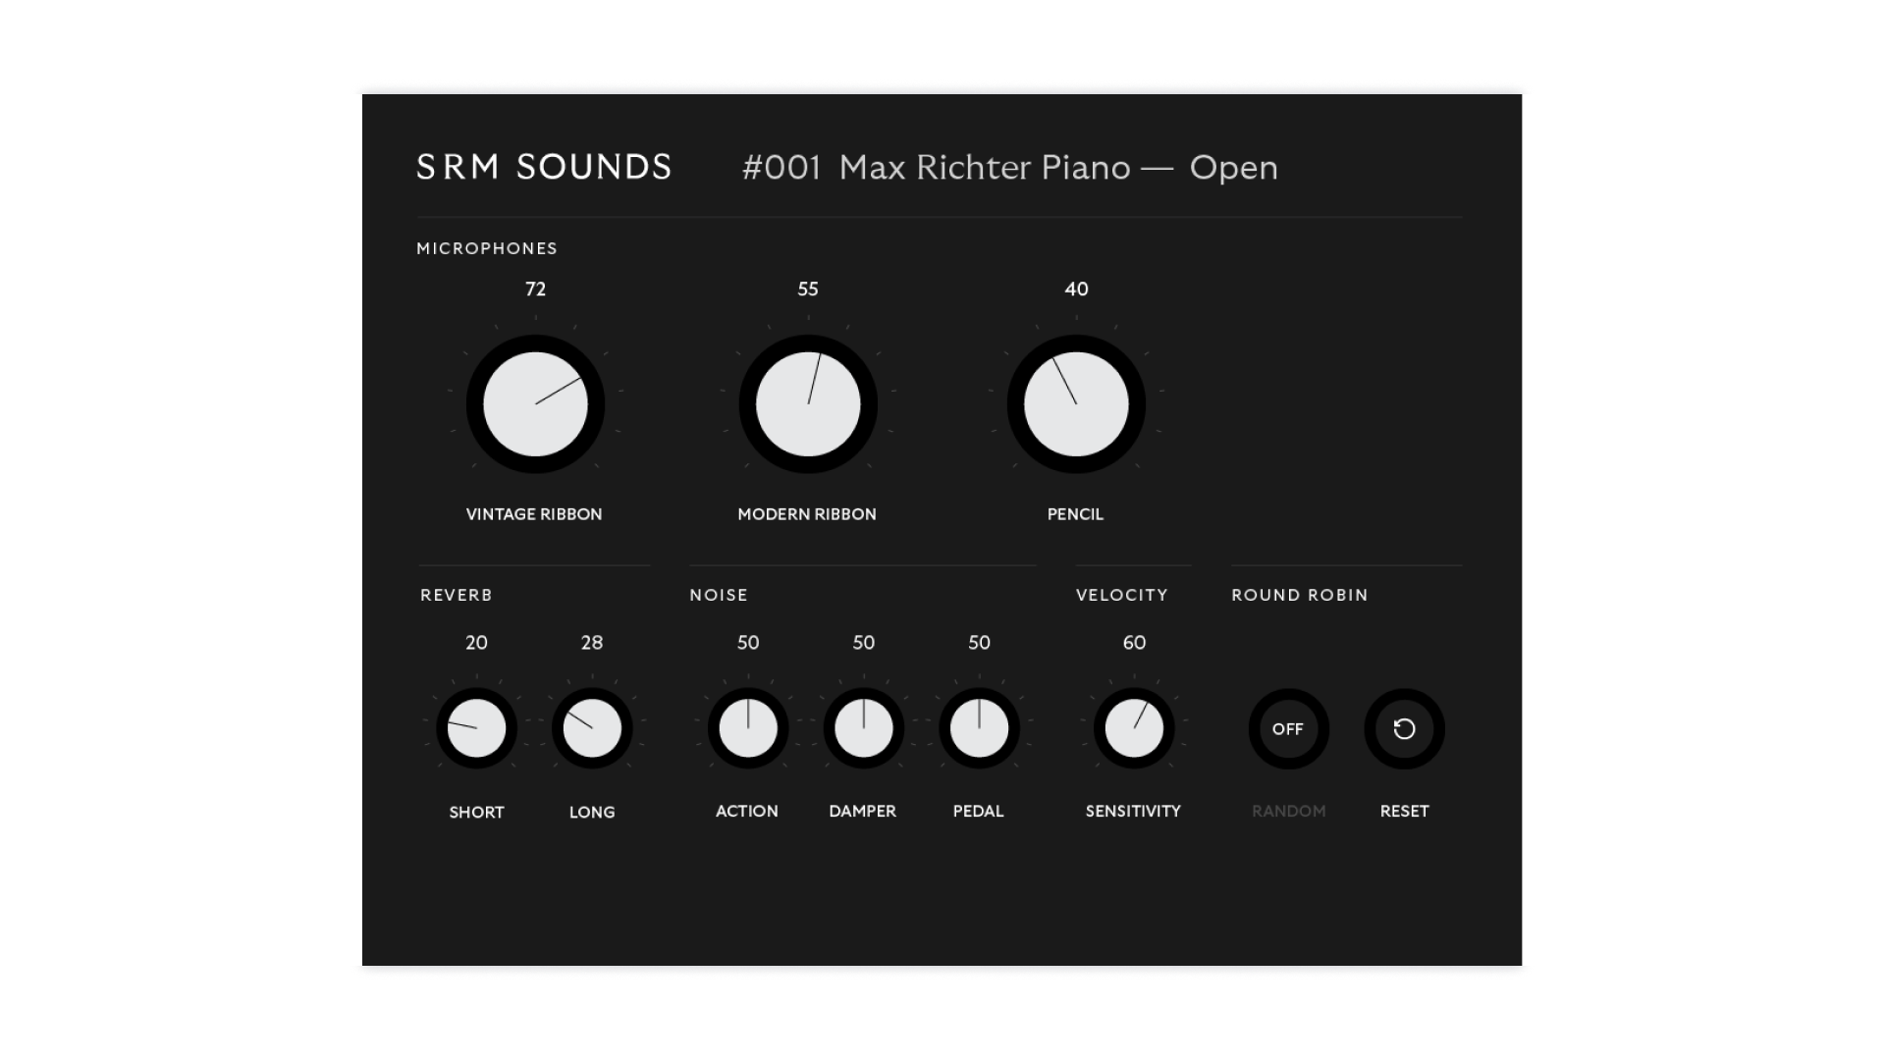
Task: Click the Pencil value 40
Action: (1076, 289)
